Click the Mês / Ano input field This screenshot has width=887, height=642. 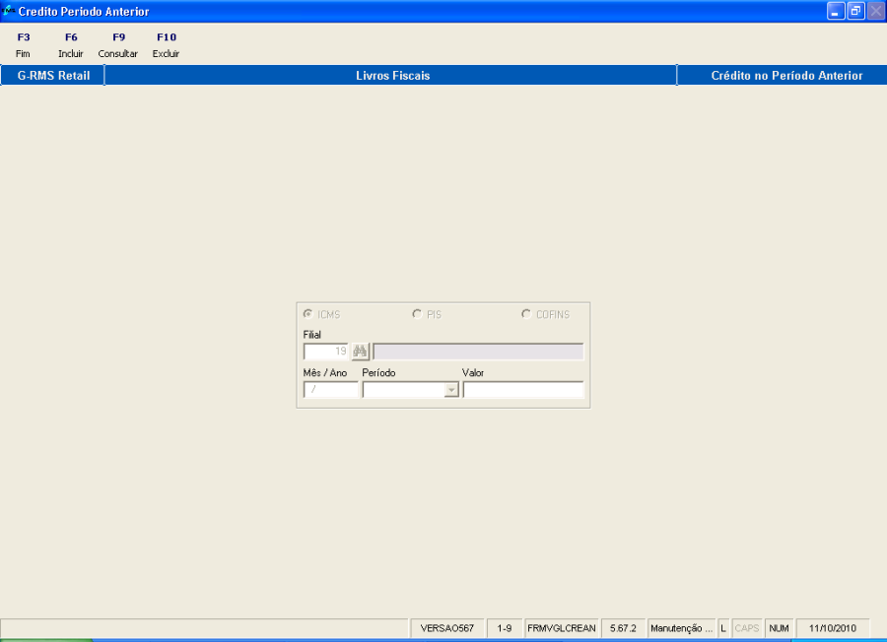point(331,389)
